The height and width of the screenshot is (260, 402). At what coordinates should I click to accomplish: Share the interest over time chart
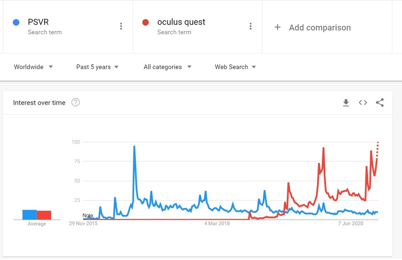[x=380, y=103]
